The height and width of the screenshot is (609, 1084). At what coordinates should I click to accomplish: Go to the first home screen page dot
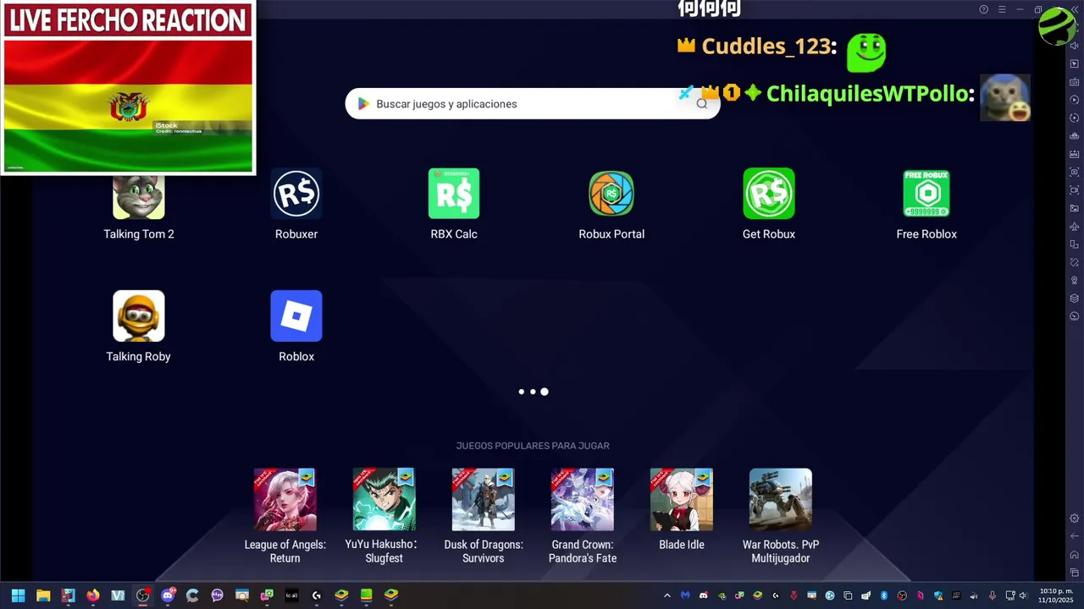click(x=522, y=392)
